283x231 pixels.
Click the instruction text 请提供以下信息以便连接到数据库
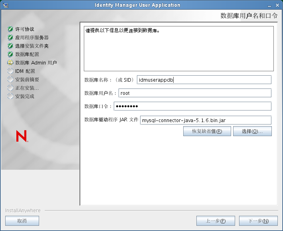click(x=123, y=30)
